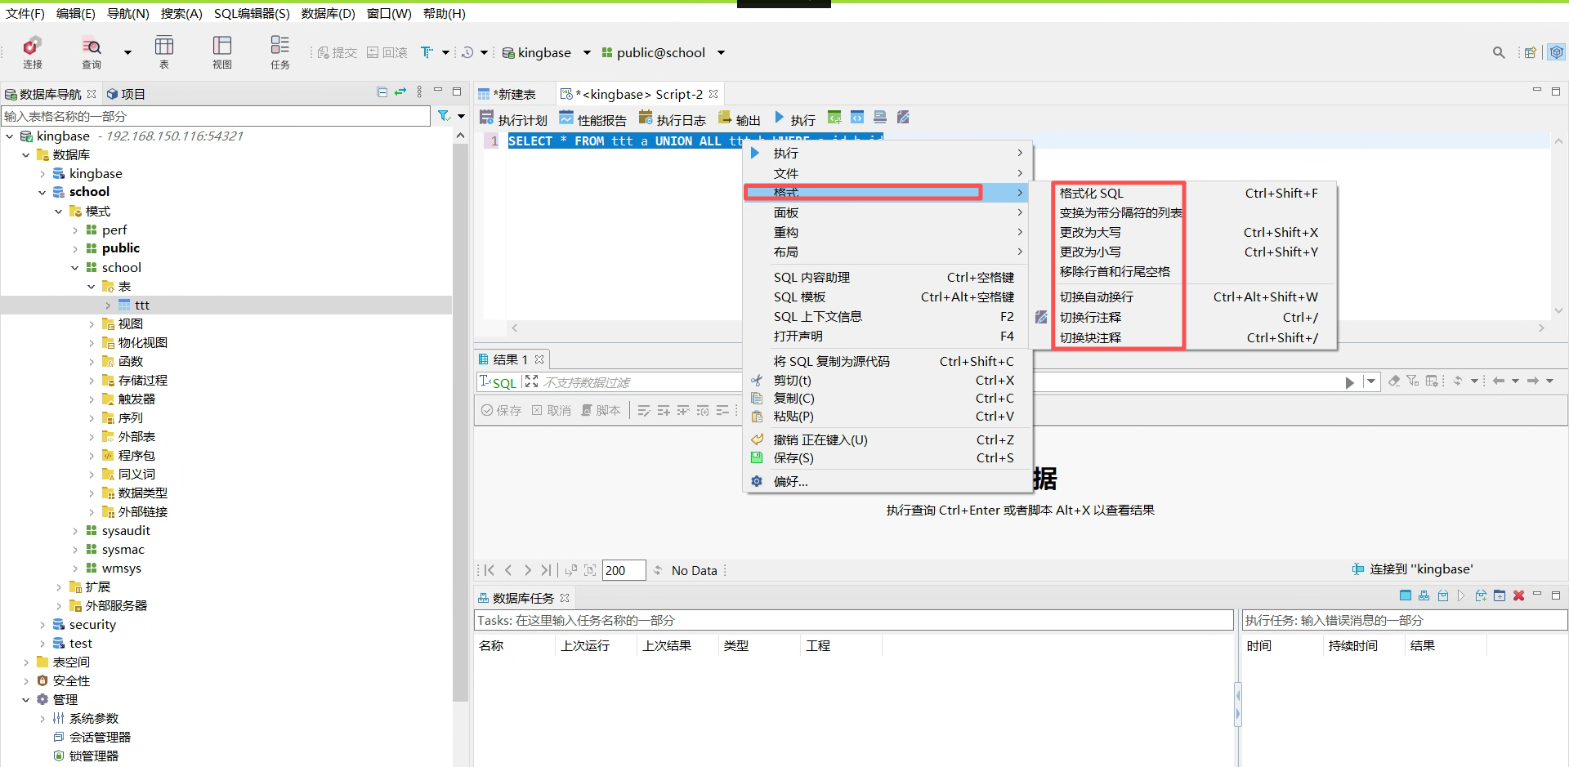Click the 执行日志 execution log icon
This screenshot has width=1569, height=767.
[x=672, y=119]
